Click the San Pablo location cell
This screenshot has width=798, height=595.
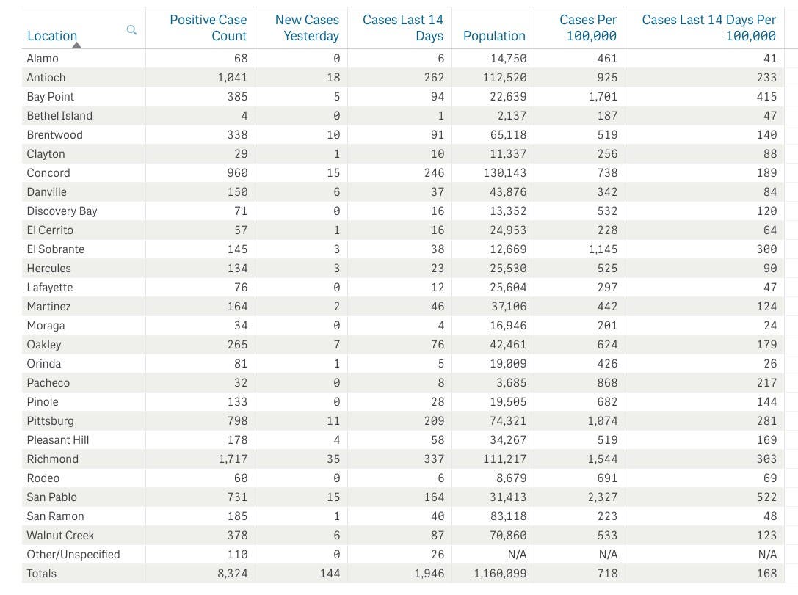[x=51, y=497]
